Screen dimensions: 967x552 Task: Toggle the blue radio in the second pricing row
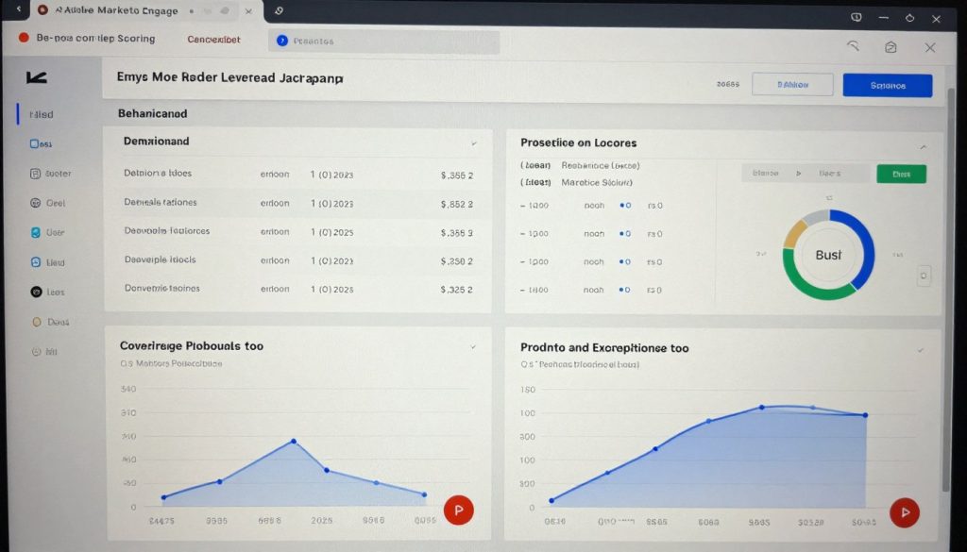point(621,233)
